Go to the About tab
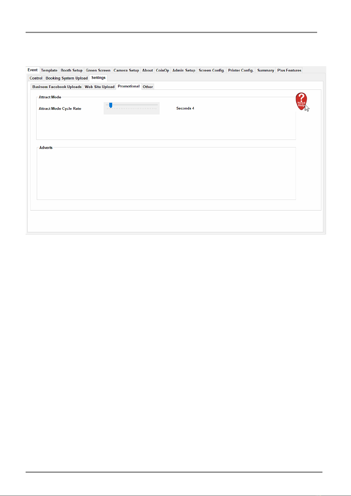This screenshot has height=496, width=351. (x=148, y=70)
